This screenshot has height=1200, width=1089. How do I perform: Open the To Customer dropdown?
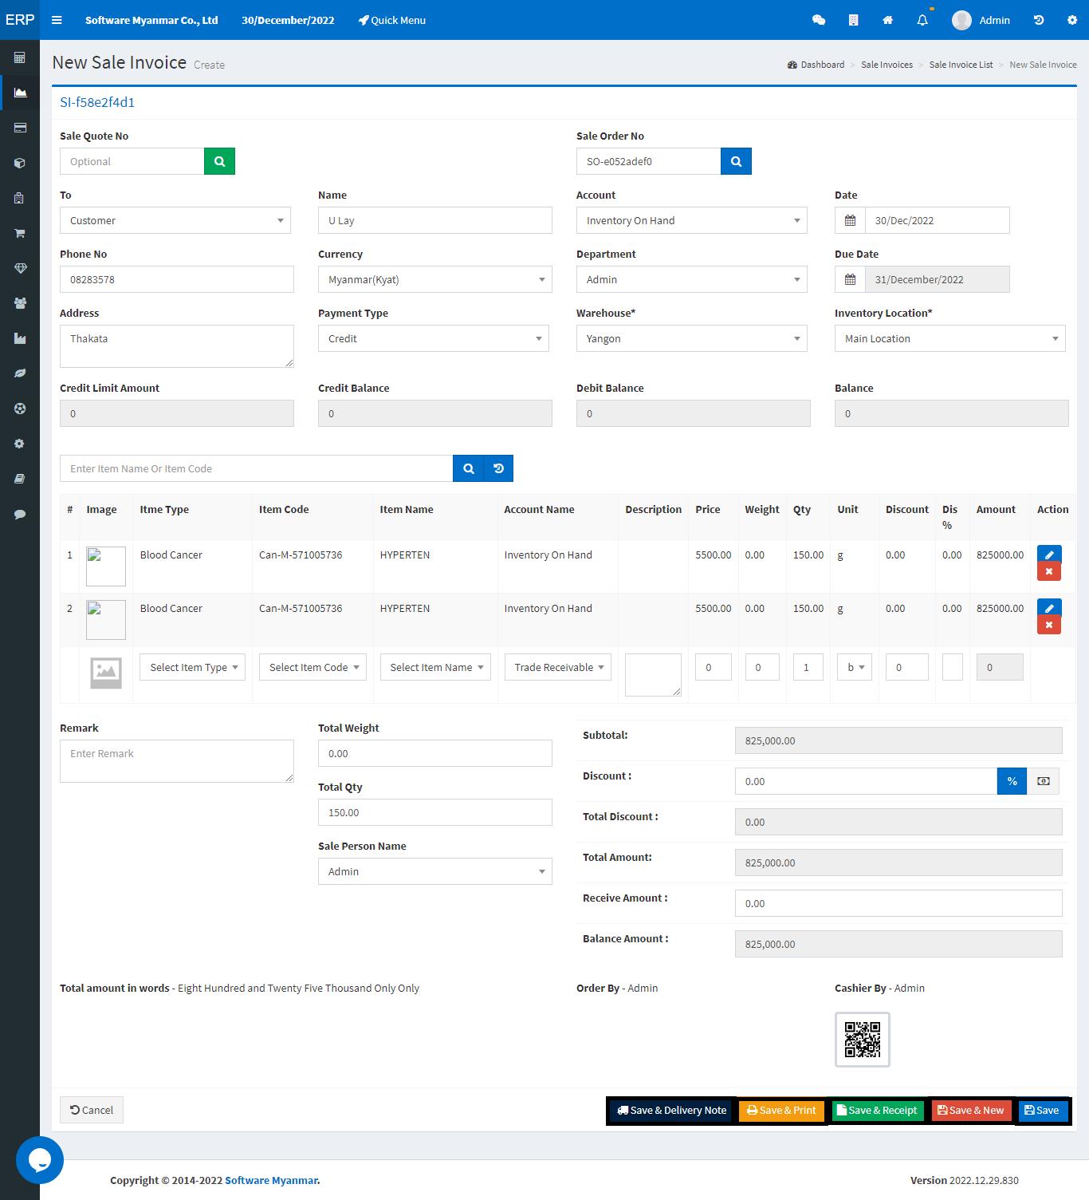coord(175,220)
